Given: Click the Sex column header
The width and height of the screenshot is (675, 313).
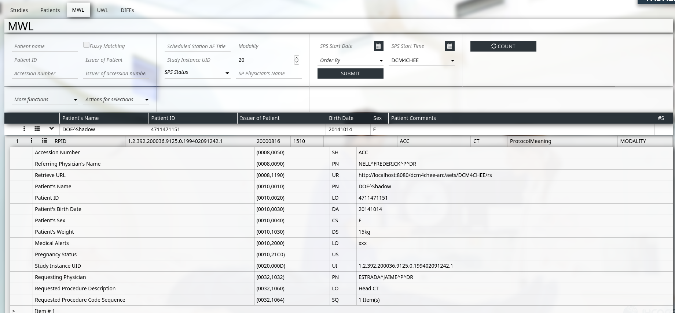Looking at the screenshot, I should click(379, 118).
